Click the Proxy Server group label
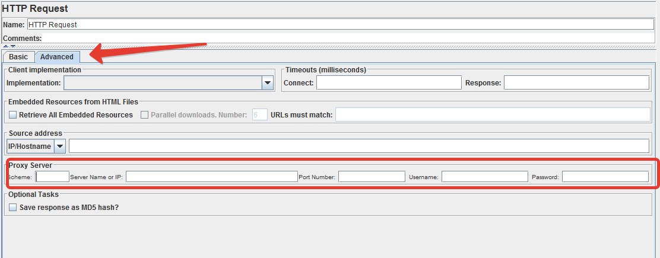The image size is (660, 258). click(x=30, y=165)
